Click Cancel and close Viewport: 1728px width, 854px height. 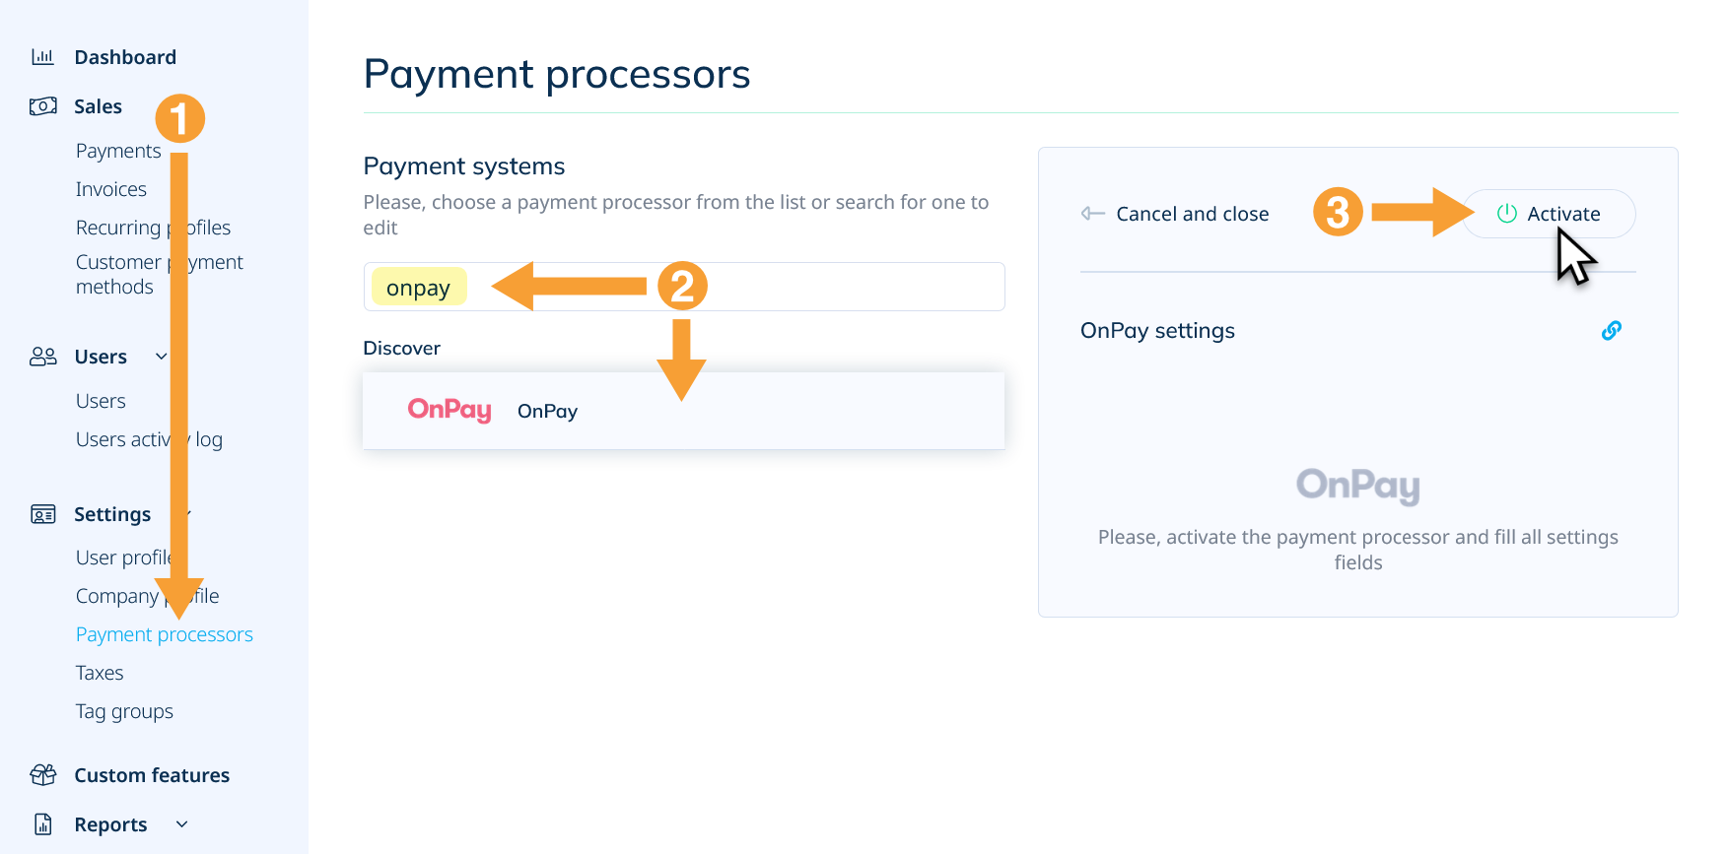[x=1193, y=213]
